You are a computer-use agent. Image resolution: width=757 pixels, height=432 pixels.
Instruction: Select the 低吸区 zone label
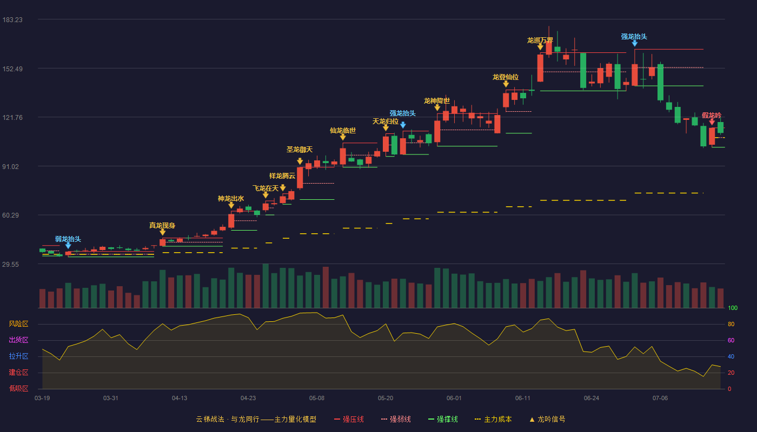(x=18, y=388)
